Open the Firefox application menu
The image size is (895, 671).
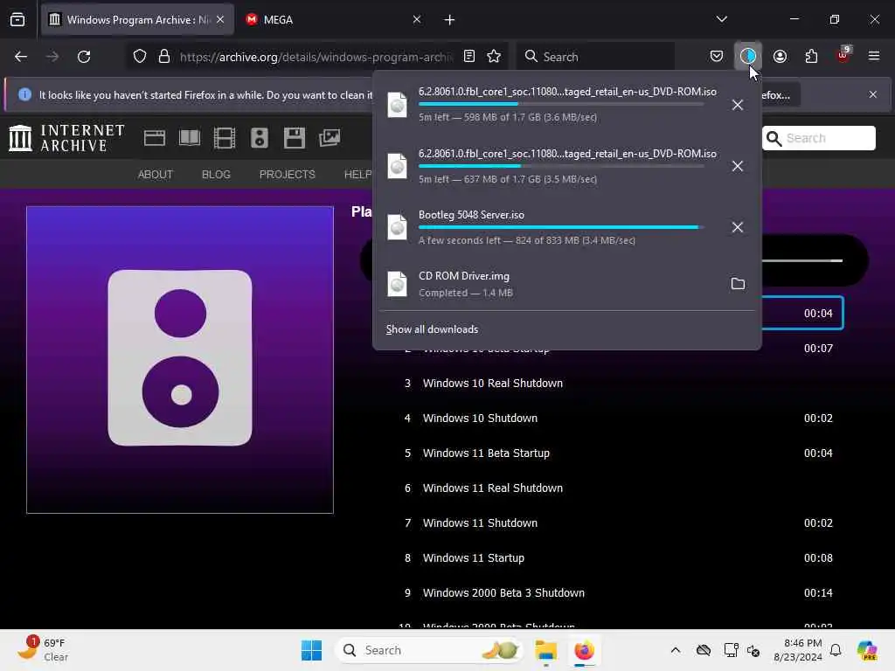874,56
